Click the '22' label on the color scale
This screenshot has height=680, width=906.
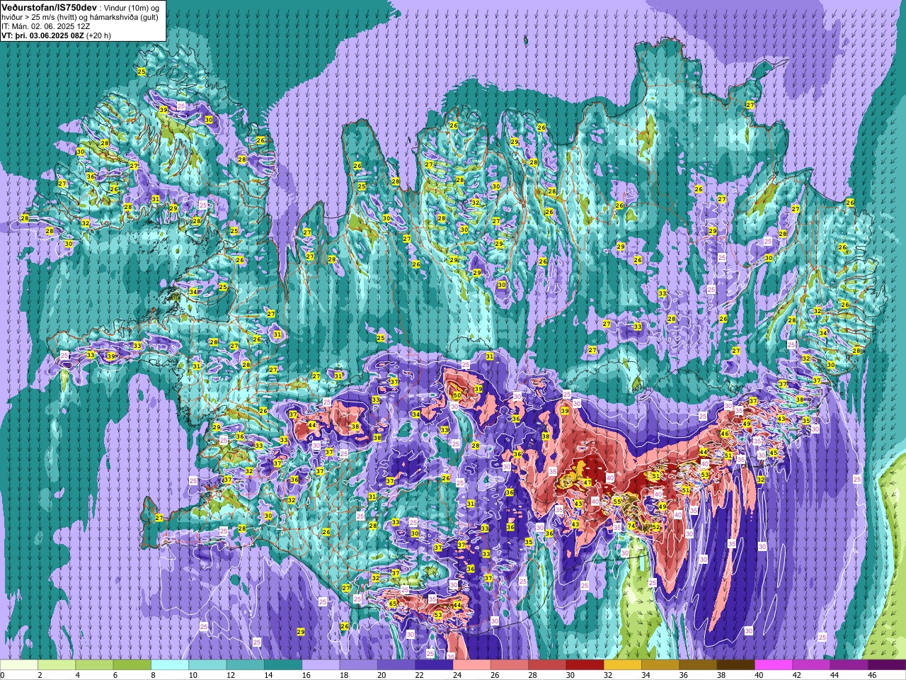click(x=419, y=676)
